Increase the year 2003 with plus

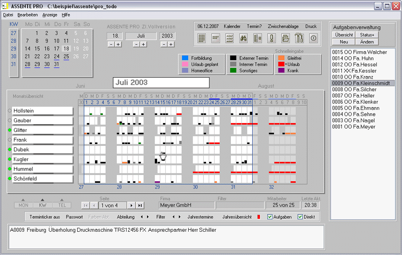[x=171, y=44]
